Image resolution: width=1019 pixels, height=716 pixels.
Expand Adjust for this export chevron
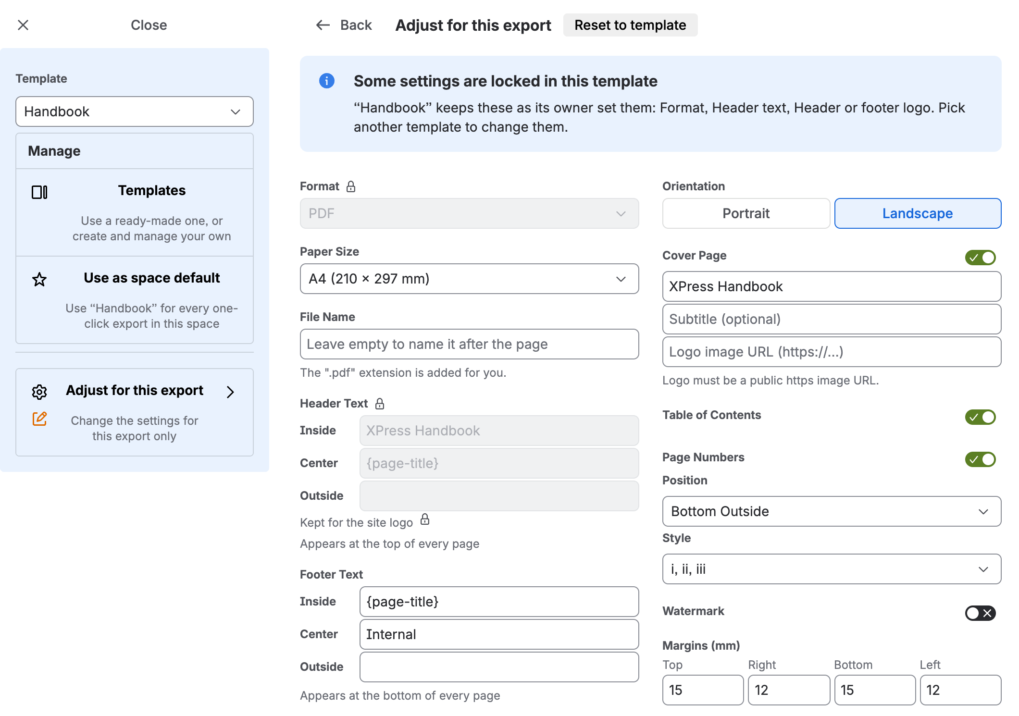[230, 392]
